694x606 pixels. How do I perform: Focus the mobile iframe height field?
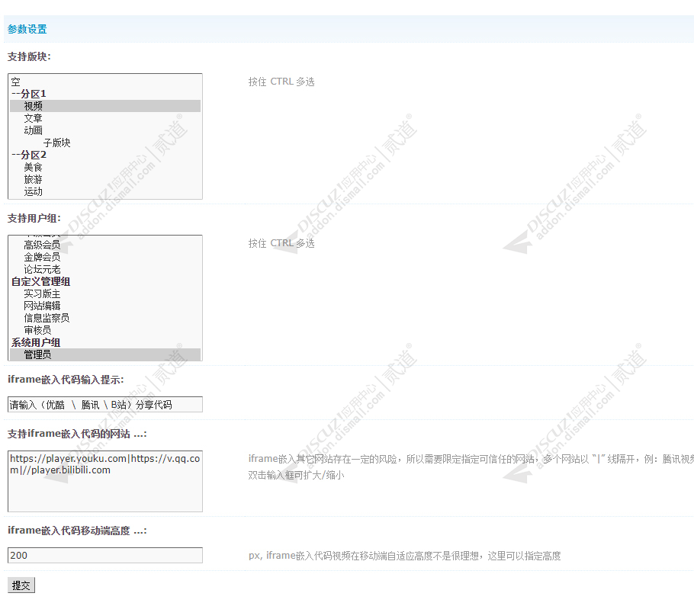point(105,555)
